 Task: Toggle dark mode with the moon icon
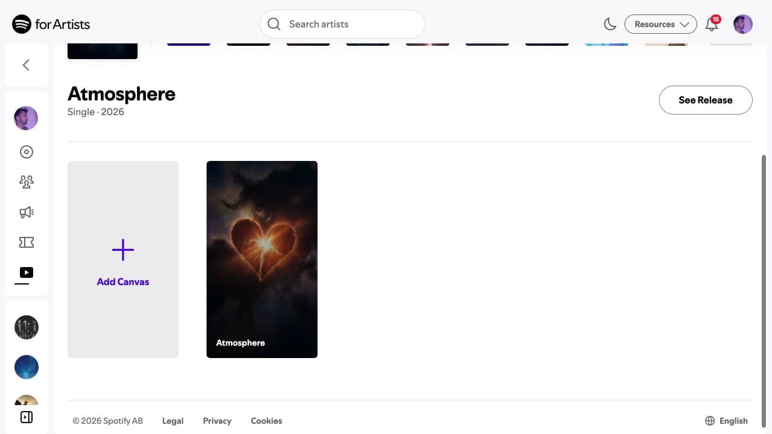[x=610, y=24]
